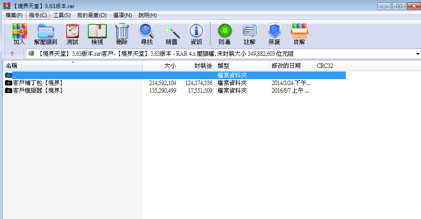Click packed size 124,374,336
Image resolution: width=421 pixels, height=219 pixels.
pos(199,83)
